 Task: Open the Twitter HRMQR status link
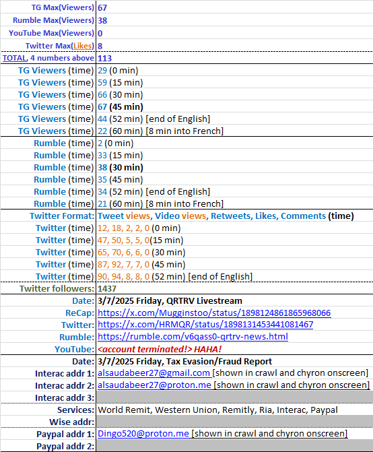[205, 325]
